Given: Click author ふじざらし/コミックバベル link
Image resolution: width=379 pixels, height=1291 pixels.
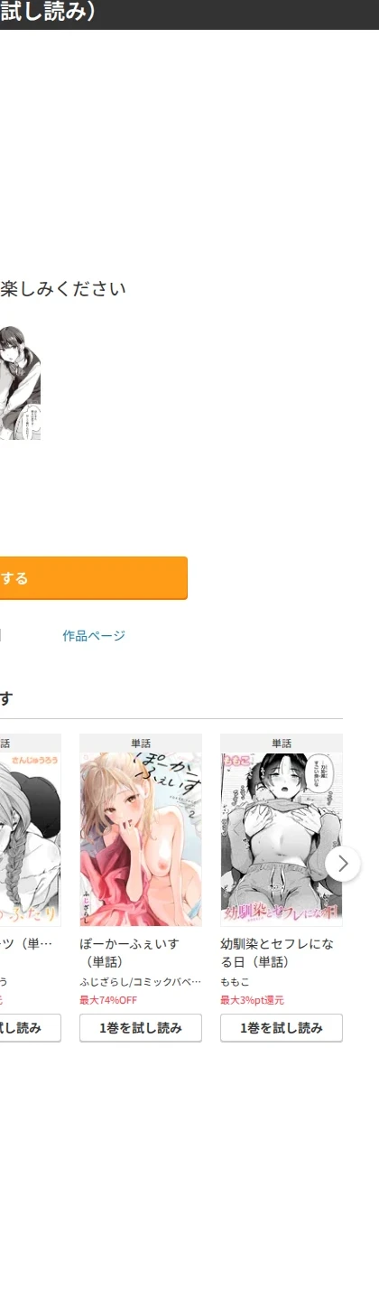Looking at the screenshot, I should click(x=140, y=982).
